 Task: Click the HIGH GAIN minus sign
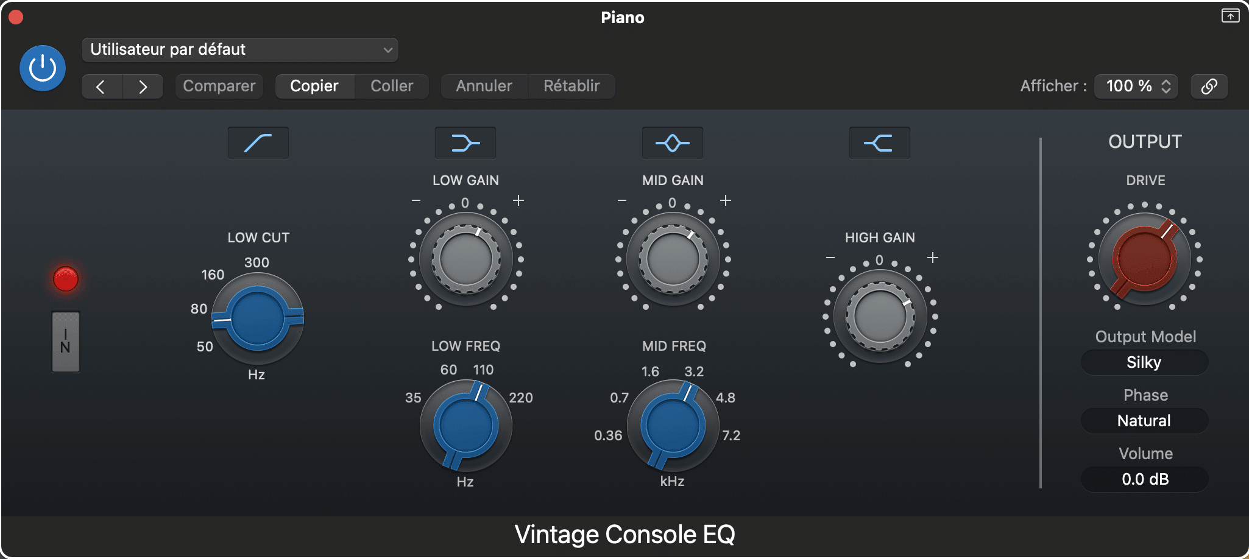[x=830, y=258]
